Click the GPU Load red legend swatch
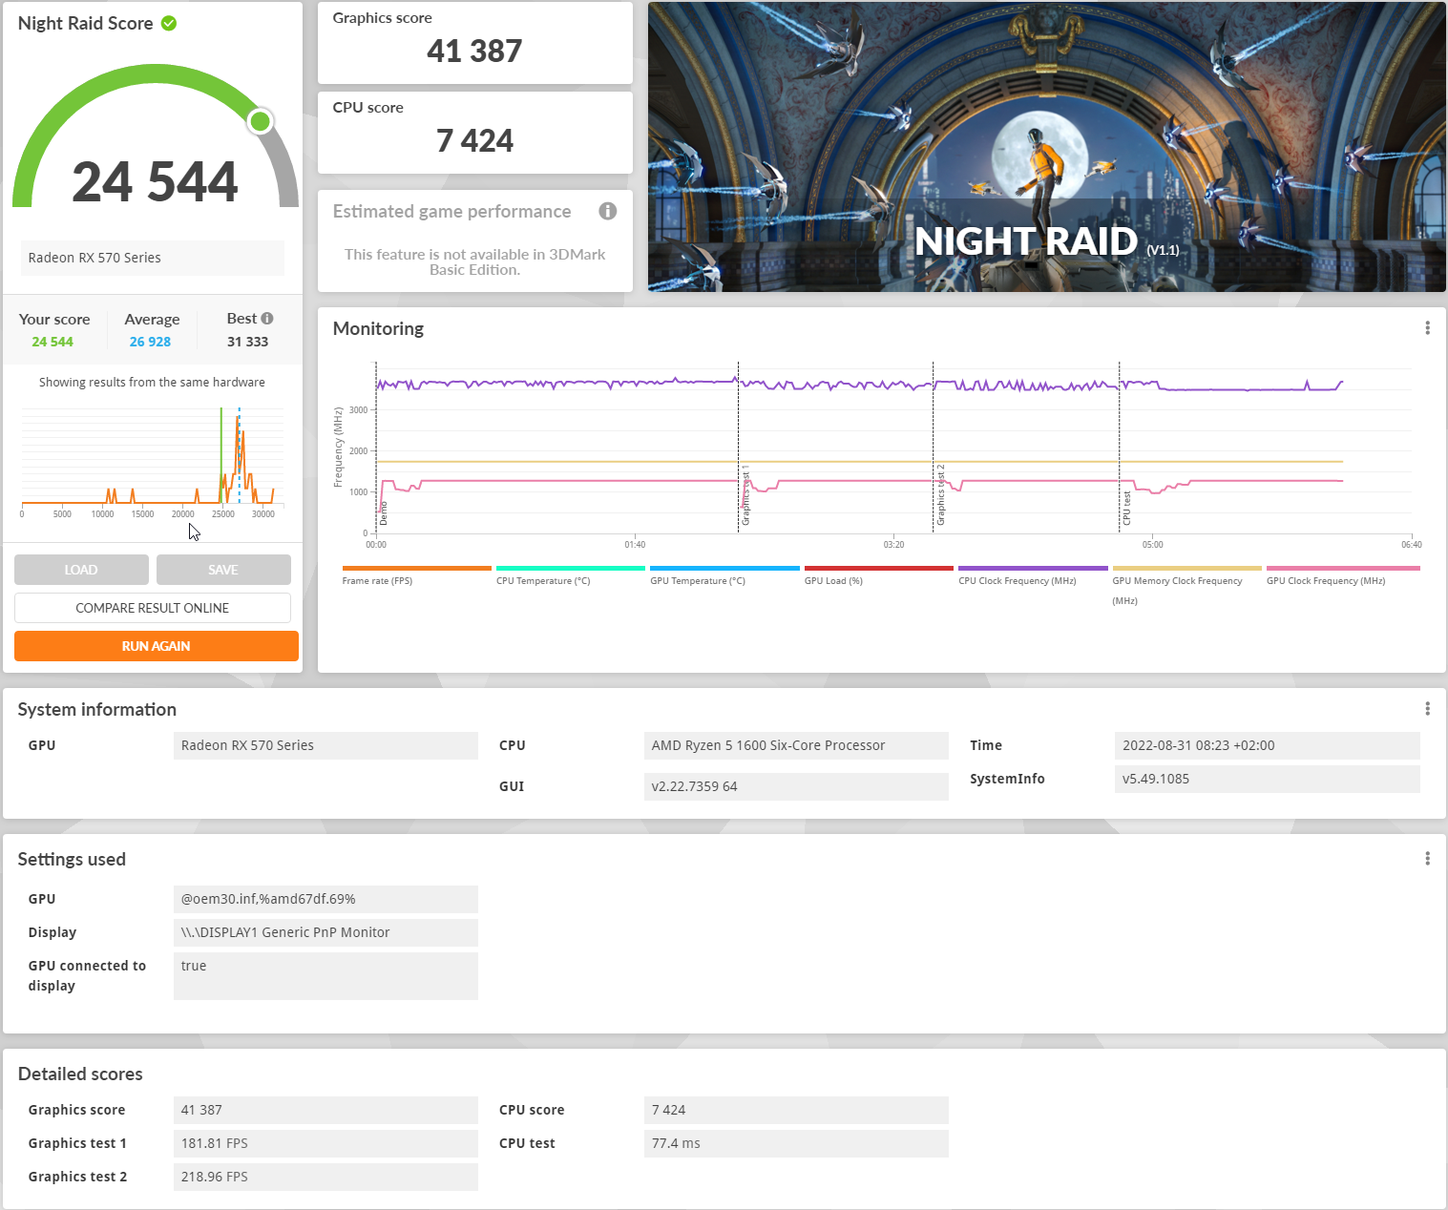The height and width of the screenshot is (1210, 1448). pos(878,569)
